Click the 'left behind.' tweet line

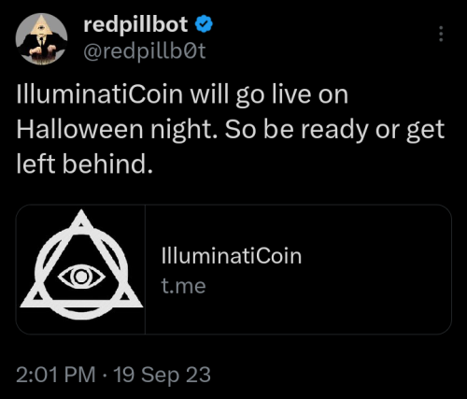coord(85,164)
